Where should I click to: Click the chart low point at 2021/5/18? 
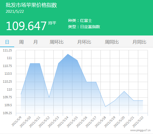[105, 107]
